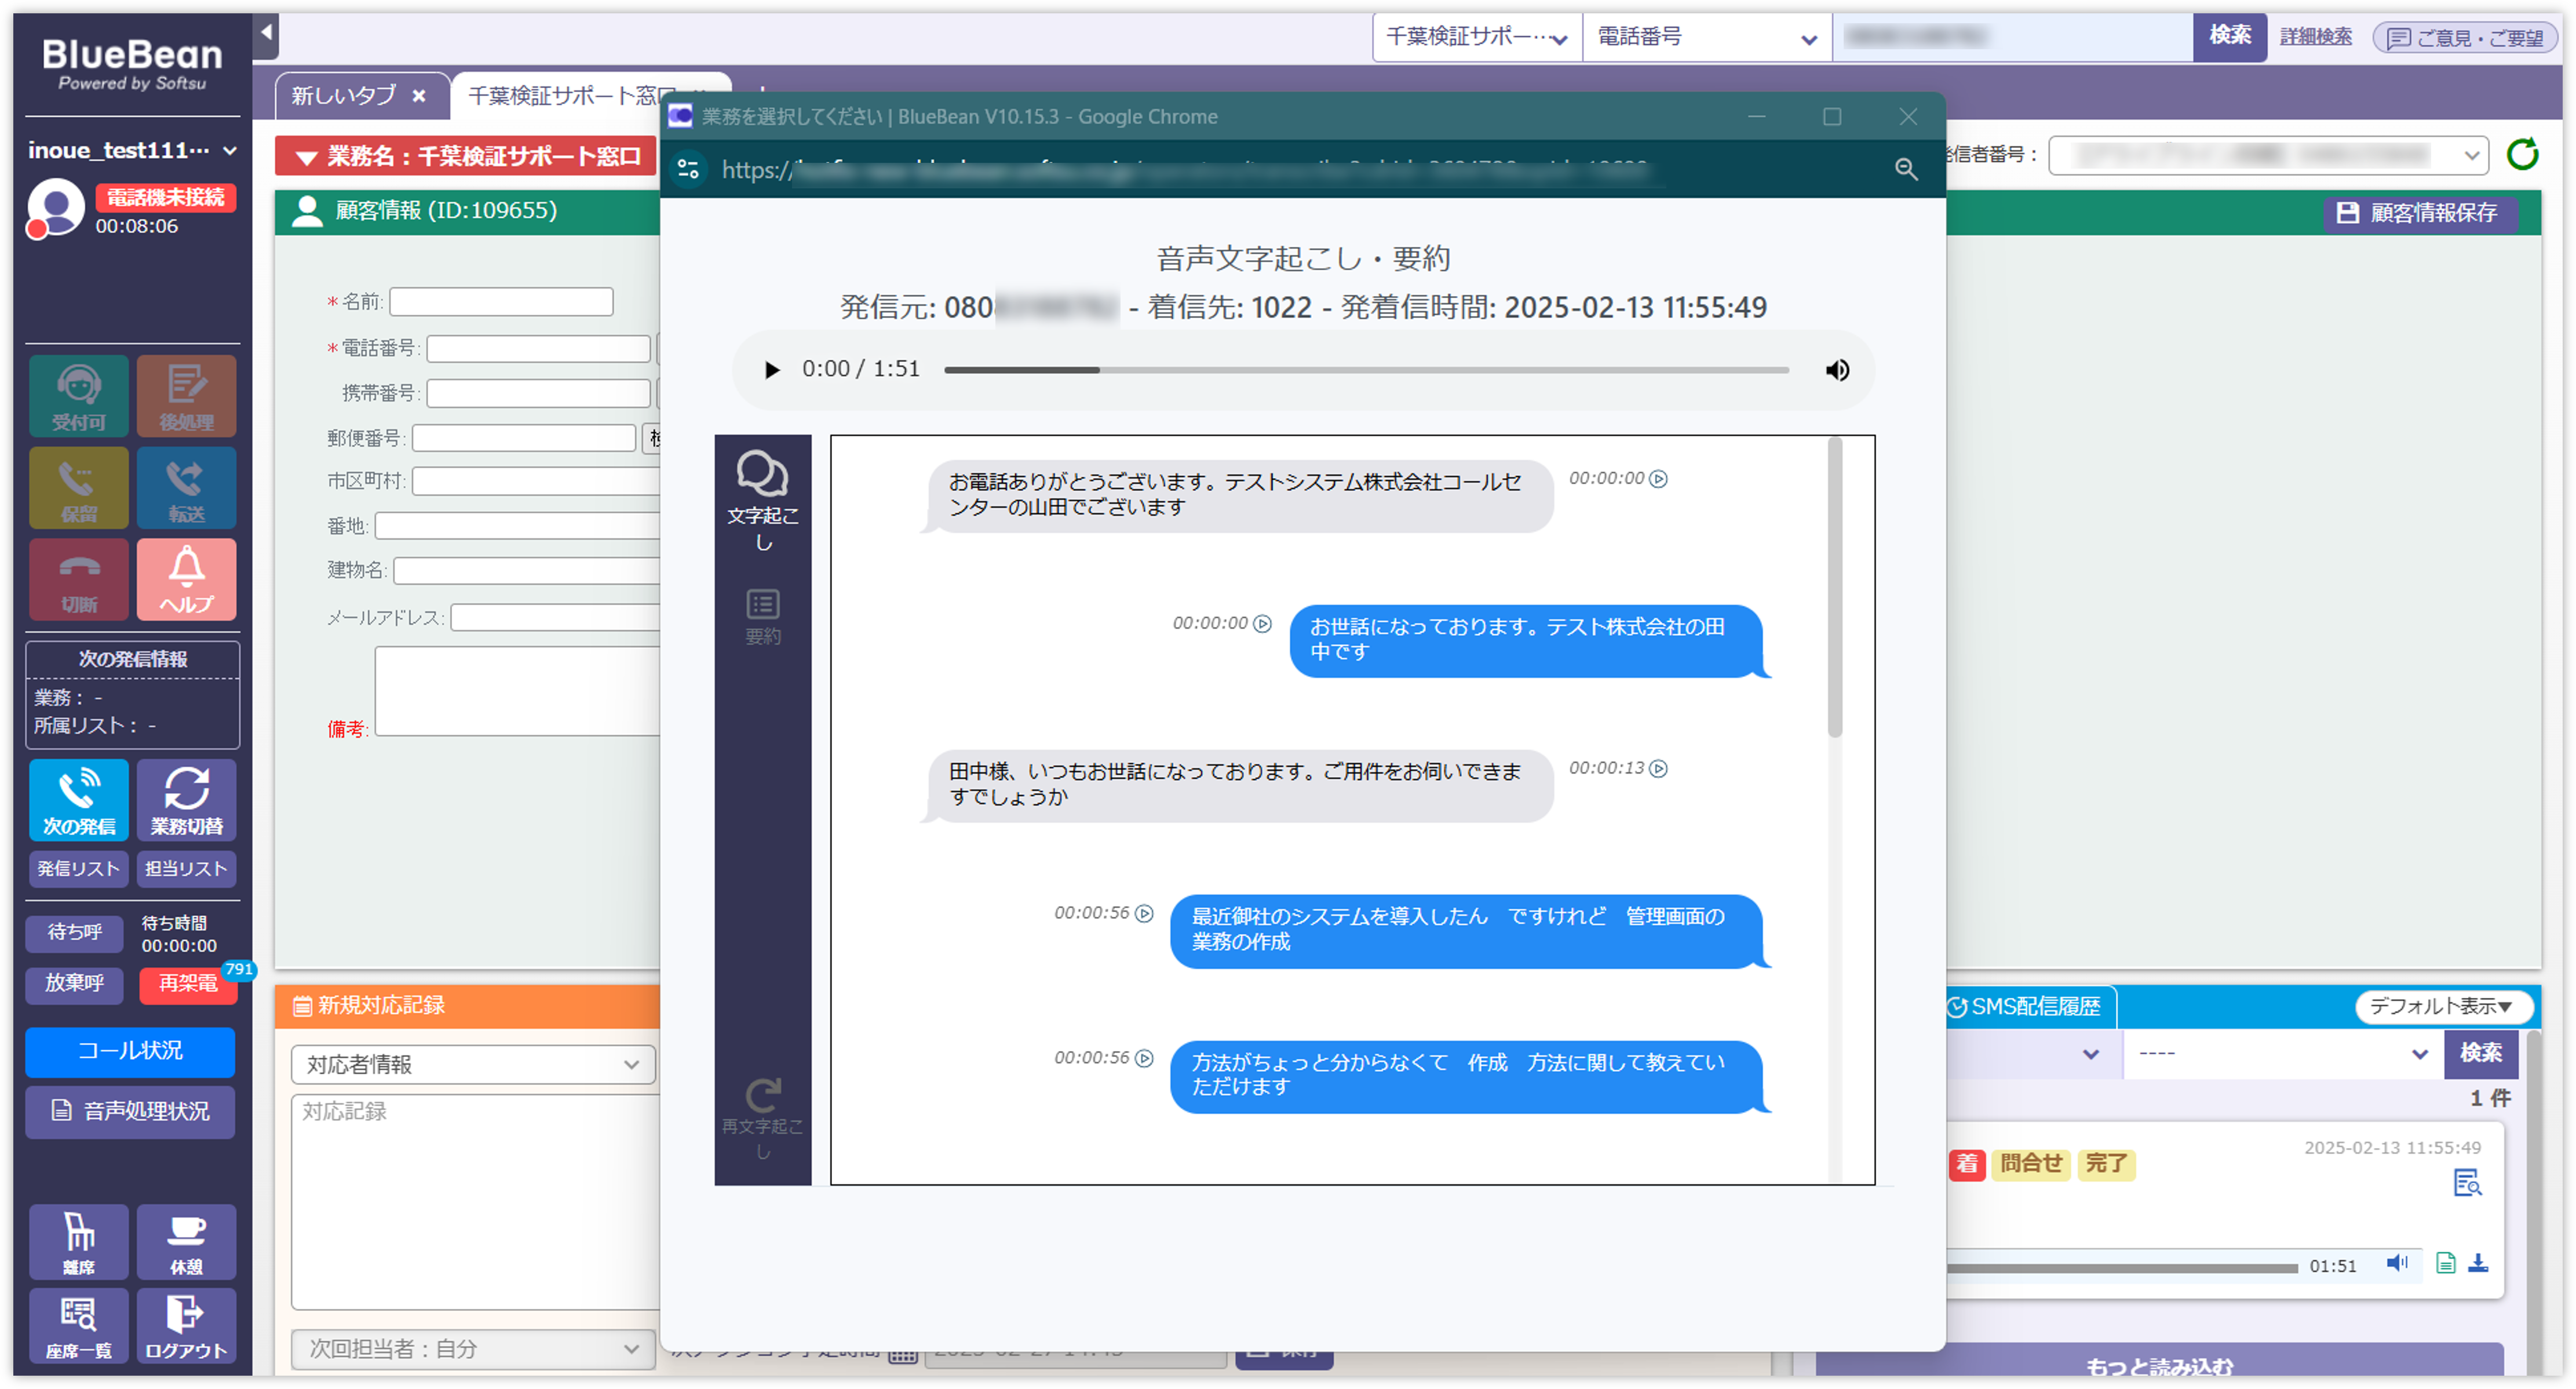This screenshot has width=2576, height=1389.
Task: Open the 担当リスト button
Action: coord(186,868)
